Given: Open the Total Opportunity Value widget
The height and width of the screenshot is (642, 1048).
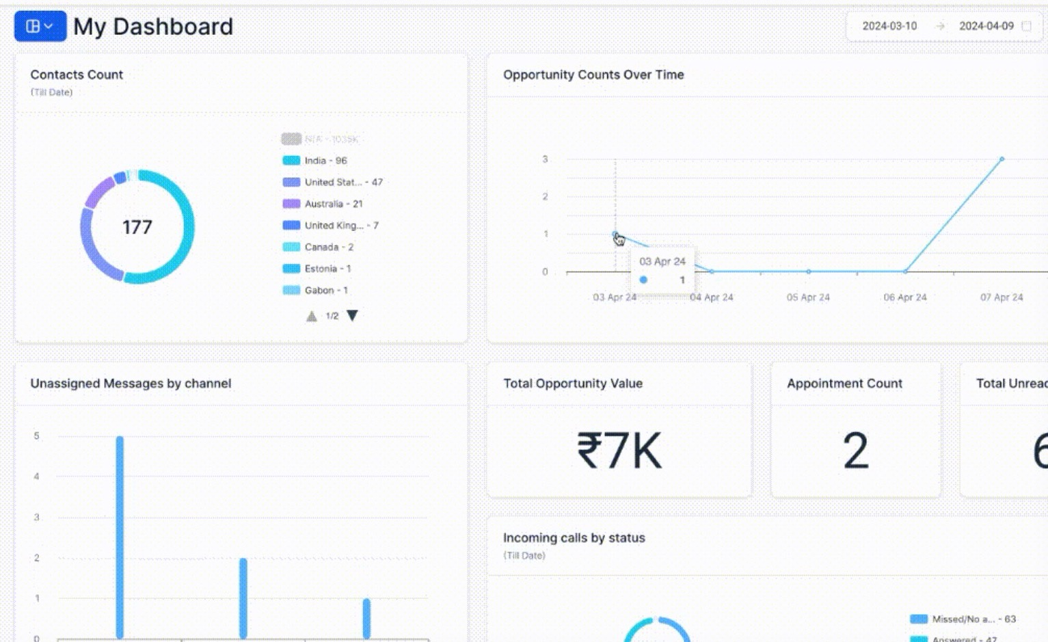Looking at the screenshot, I should tap(619, 429).
